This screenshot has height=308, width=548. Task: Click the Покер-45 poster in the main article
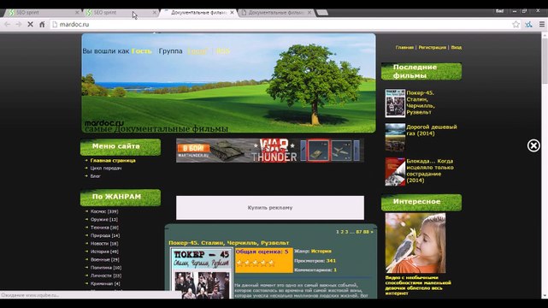coord(201,274)
